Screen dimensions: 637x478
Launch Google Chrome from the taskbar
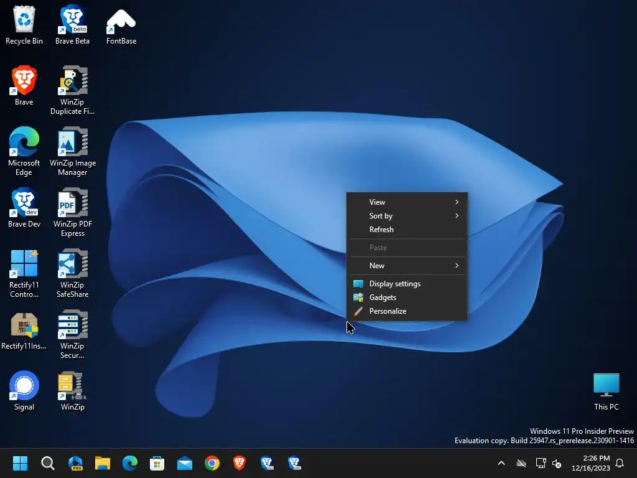(212, 463)
